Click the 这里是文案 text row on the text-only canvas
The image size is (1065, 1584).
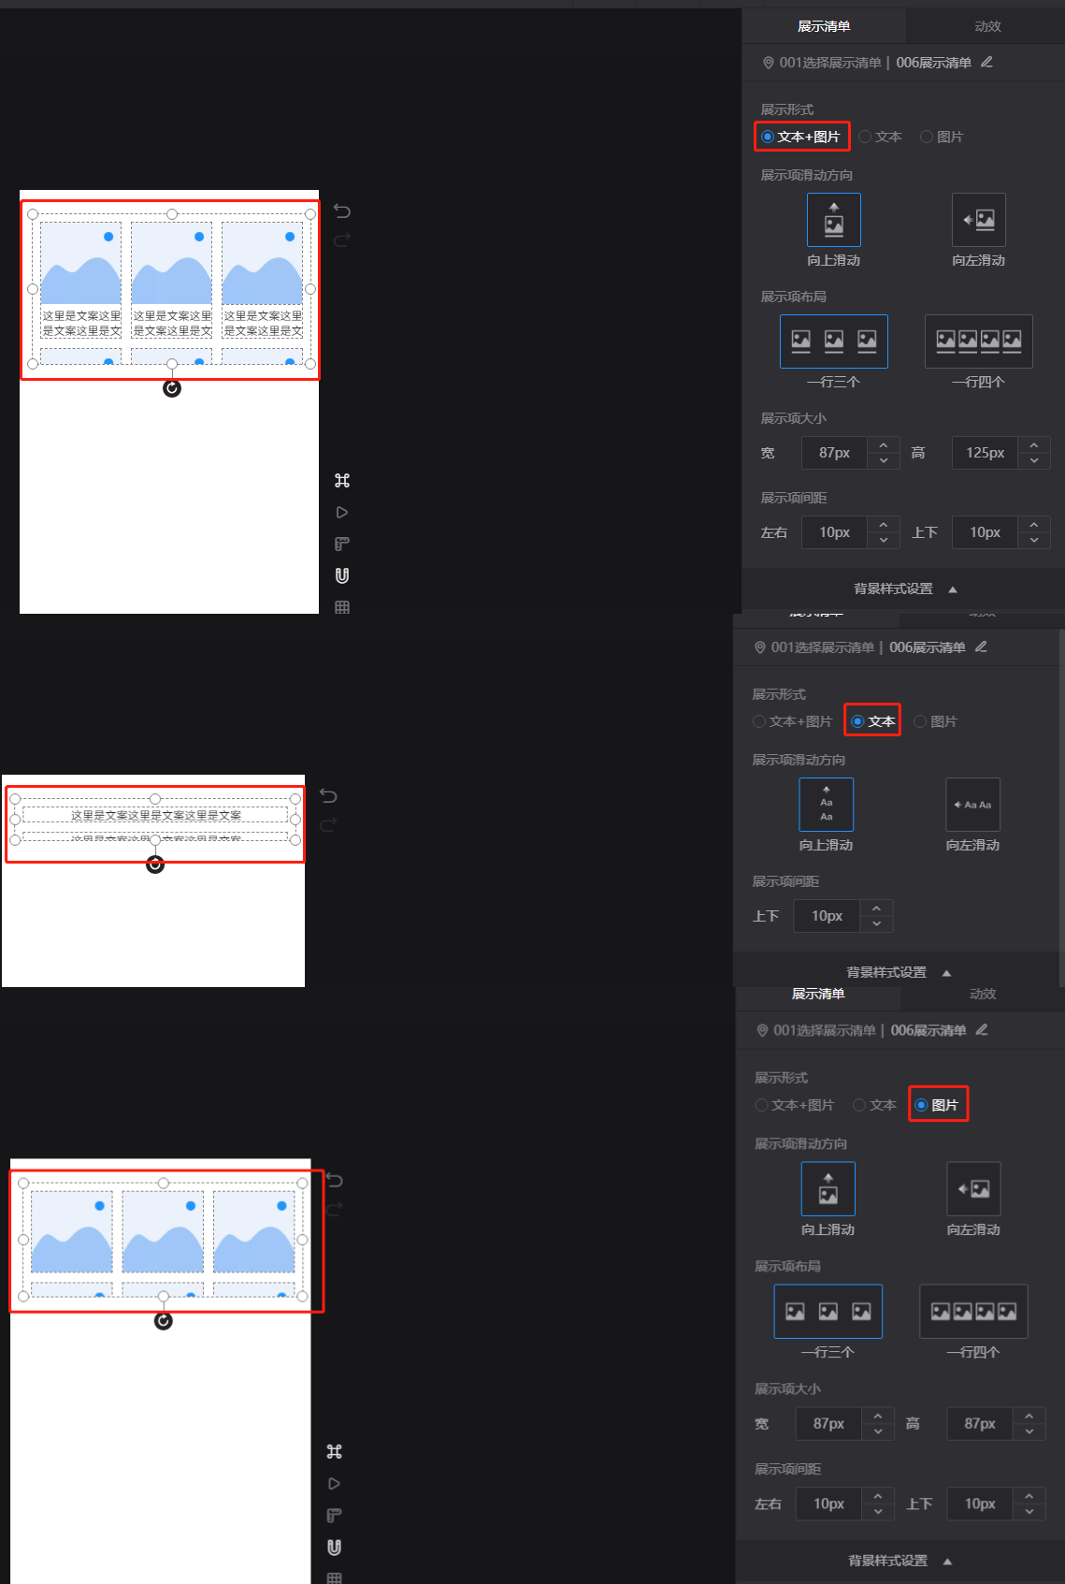[155, 816]
